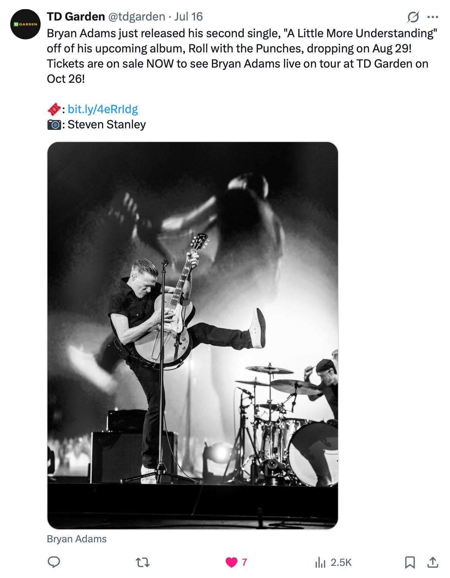This screenshot has height=578, width=450.
Task: Click the like count of 7
Action: tap(244, 562)
